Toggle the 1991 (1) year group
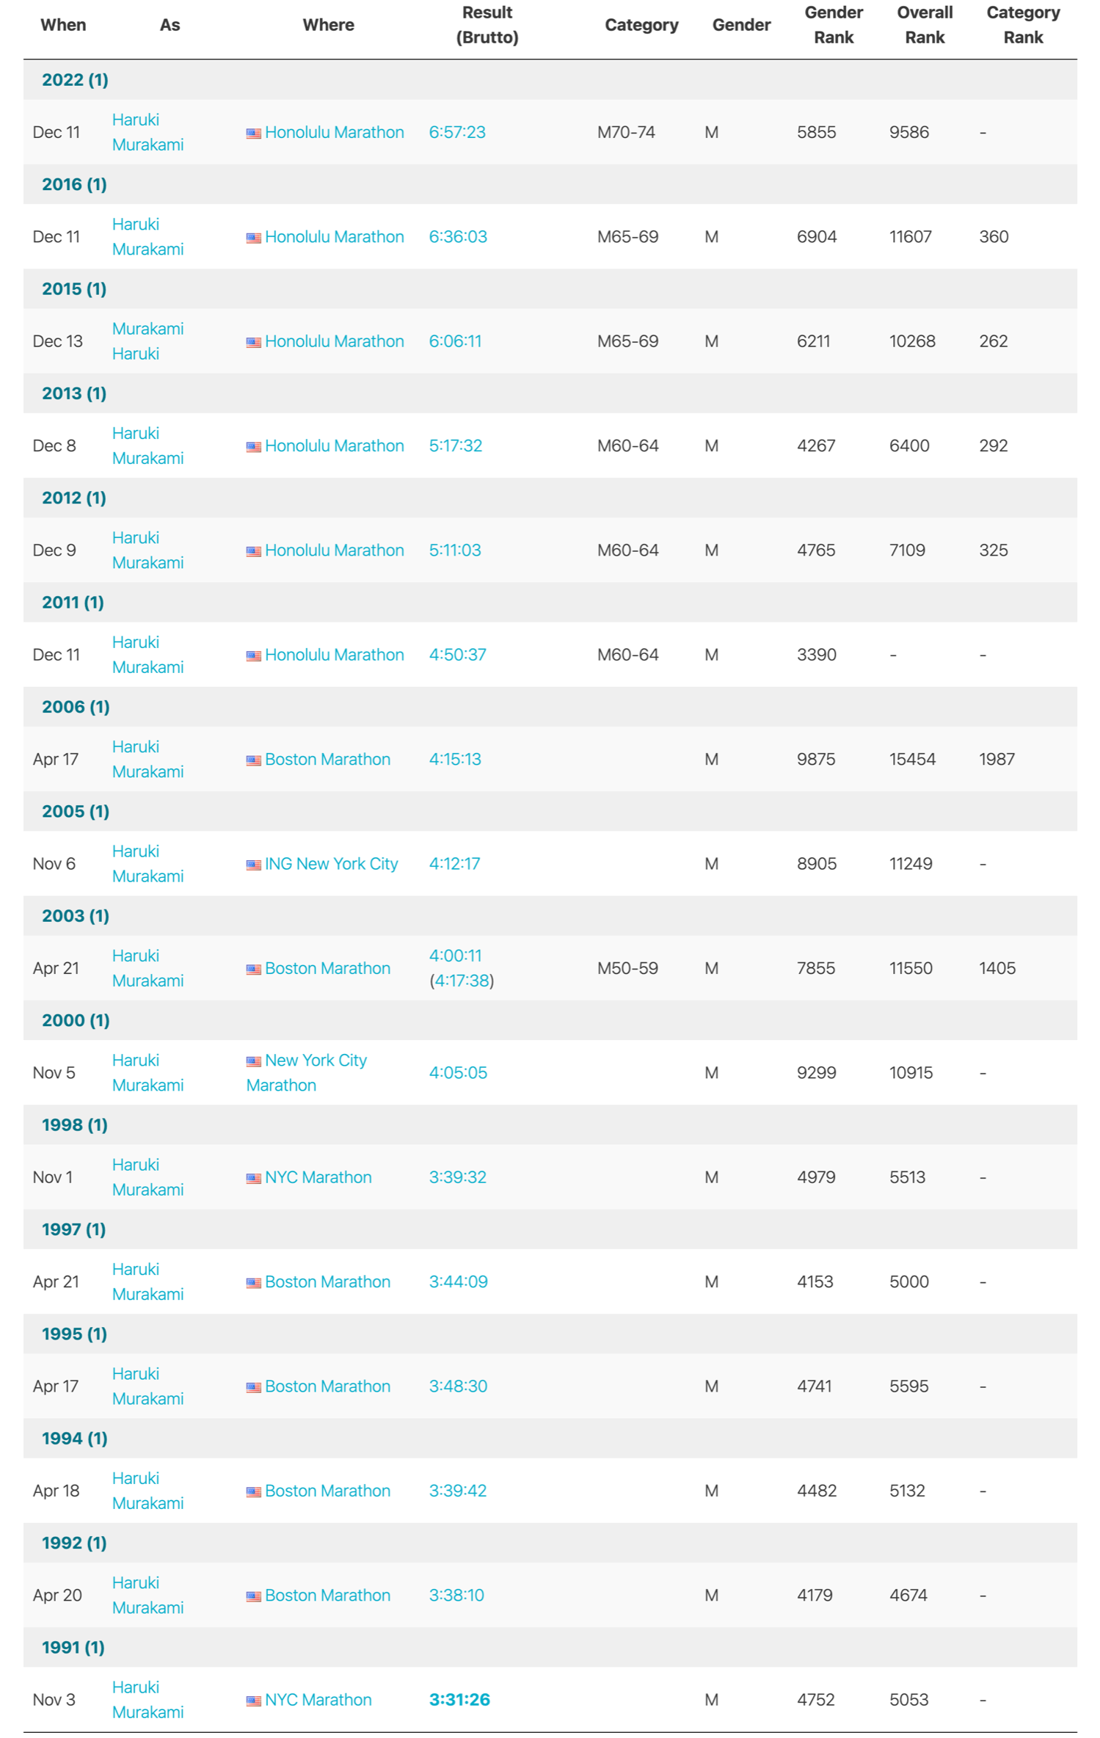Viewport: 1100px width, 1738px height. click(73, 1647)
